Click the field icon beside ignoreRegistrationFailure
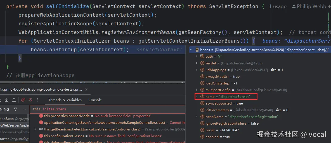This screenshot has height=143, width=331. 202,123
